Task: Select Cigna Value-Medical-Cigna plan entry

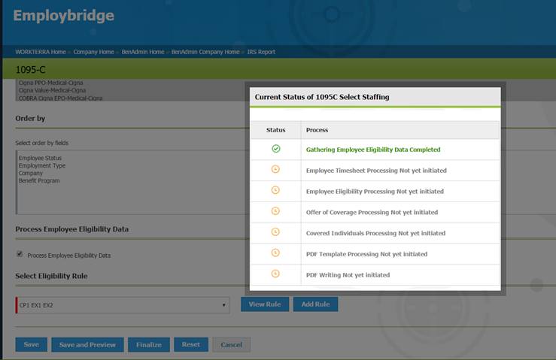Action: pos(52,90)
